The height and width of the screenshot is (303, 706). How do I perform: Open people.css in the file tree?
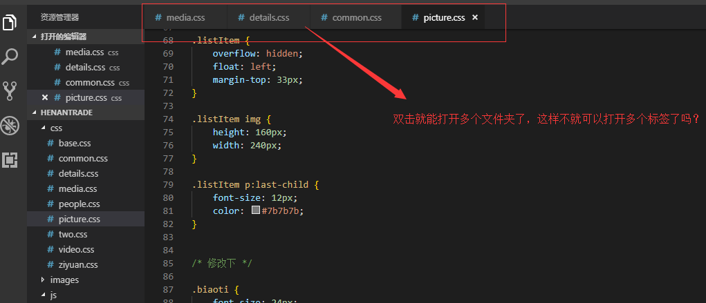86,204
